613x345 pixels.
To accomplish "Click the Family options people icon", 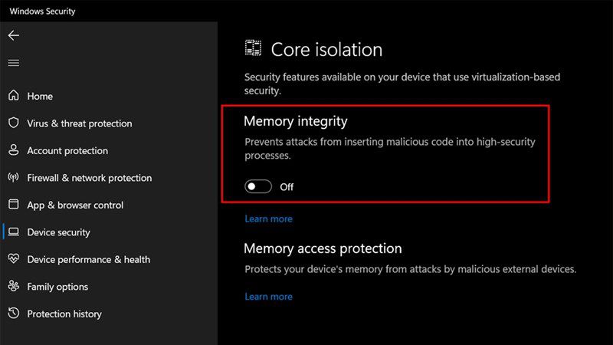I will click(x=14, y=286).
